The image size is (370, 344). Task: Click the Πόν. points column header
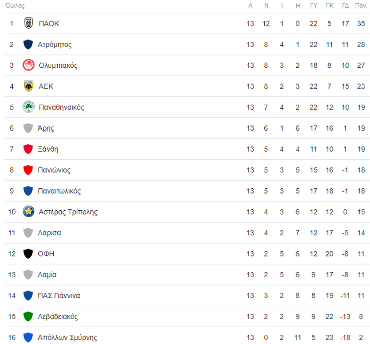[361, 6]
